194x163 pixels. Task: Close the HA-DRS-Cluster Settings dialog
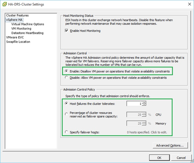click(190, 4)
